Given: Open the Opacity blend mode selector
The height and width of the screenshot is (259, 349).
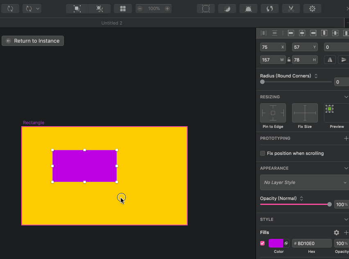Looking at the screenshot, I should 301,199.
